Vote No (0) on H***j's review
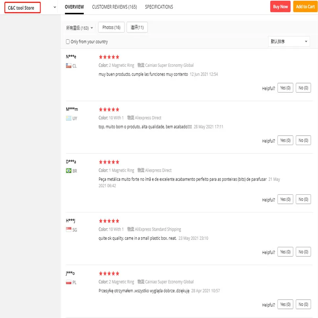The height and width of the screenshot is (318, 318). point(303,252)
